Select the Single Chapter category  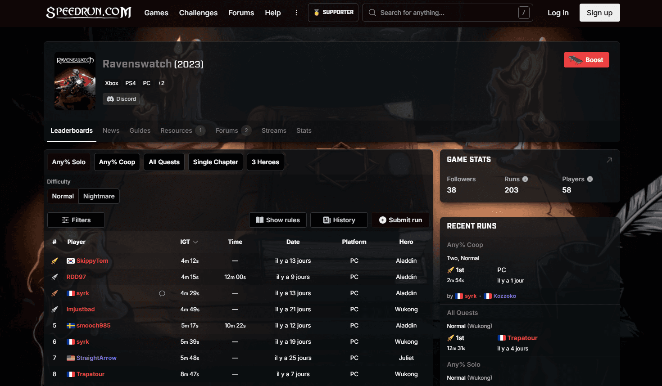coord(216,162)
